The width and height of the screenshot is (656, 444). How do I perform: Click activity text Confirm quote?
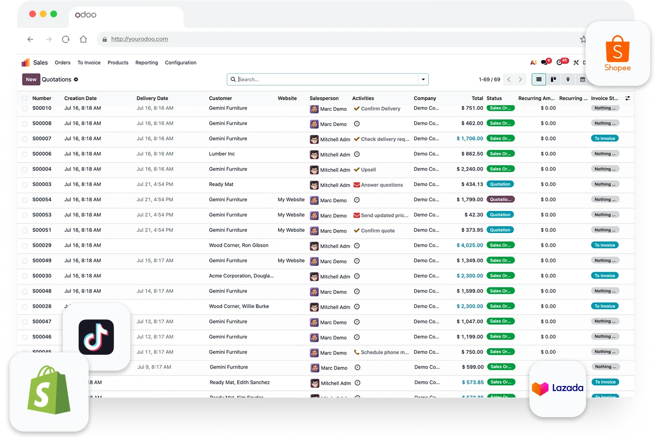click(378, 231)
